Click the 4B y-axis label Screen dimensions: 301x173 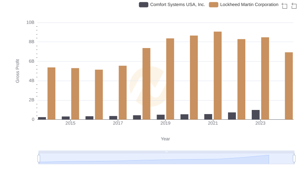(32, 81)
